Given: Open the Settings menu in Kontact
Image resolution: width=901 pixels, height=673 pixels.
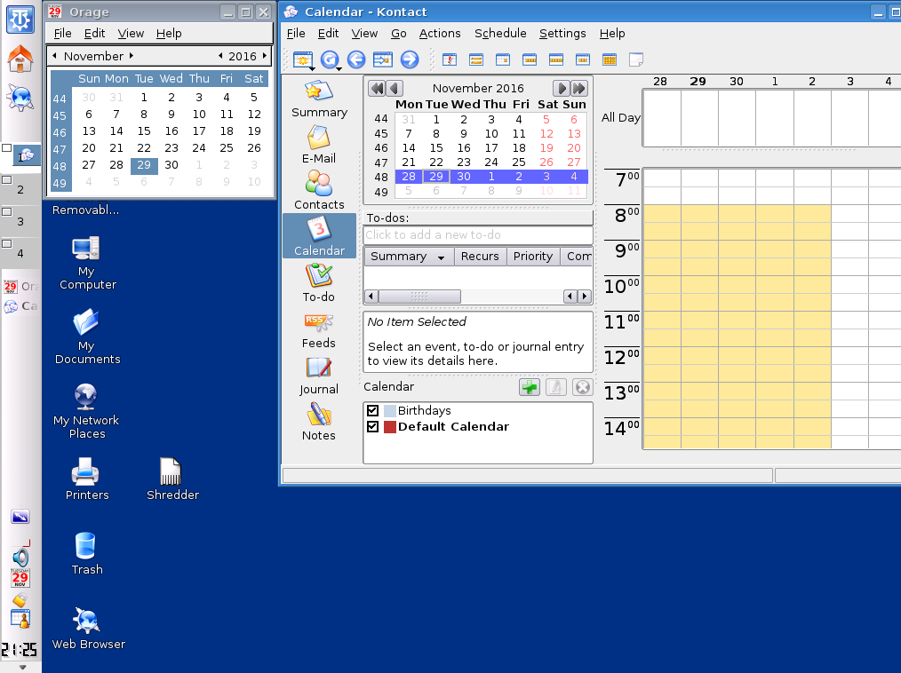Looking at the screenshot, I should click(x=562, y=34).
